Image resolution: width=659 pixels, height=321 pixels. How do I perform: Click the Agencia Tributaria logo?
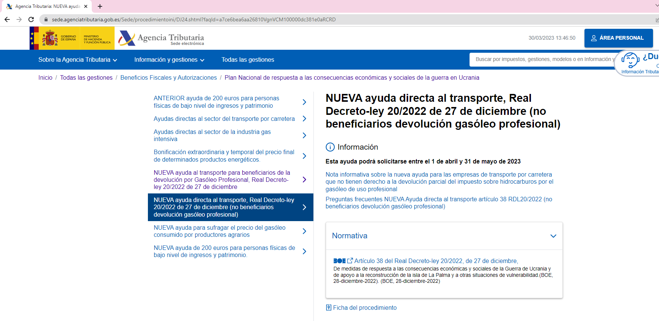(x=161, y=38)
